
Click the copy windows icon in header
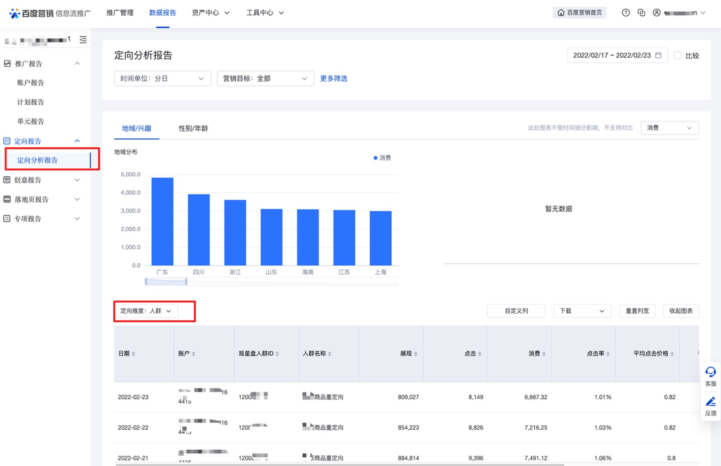[641, 13]
